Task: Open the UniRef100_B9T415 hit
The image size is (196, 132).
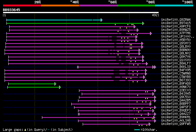Action: (176, 23)
